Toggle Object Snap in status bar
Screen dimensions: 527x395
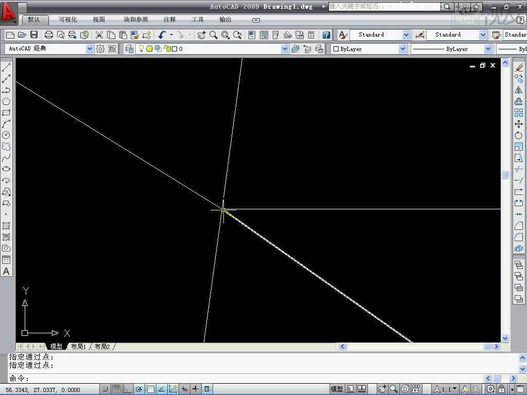pos(150,389)
